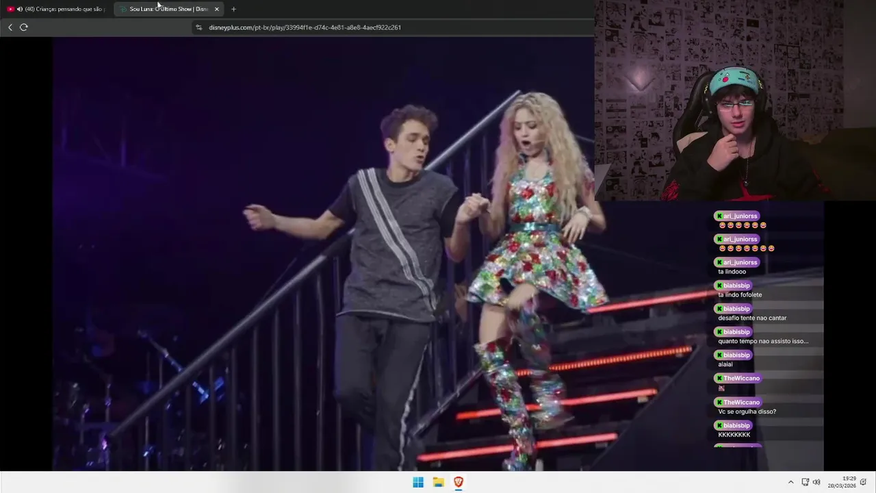876x493 pixels.
Task: Open the notification center icon
Action: (x=864, y=482)
